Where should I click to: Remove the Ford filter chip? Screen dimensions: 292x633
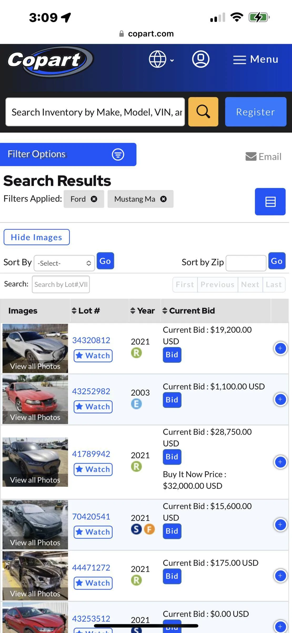click(x=94, y=199)
